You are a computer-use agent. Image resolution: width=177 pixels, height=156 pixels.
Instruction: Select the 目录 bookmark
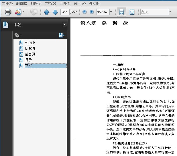28,60
